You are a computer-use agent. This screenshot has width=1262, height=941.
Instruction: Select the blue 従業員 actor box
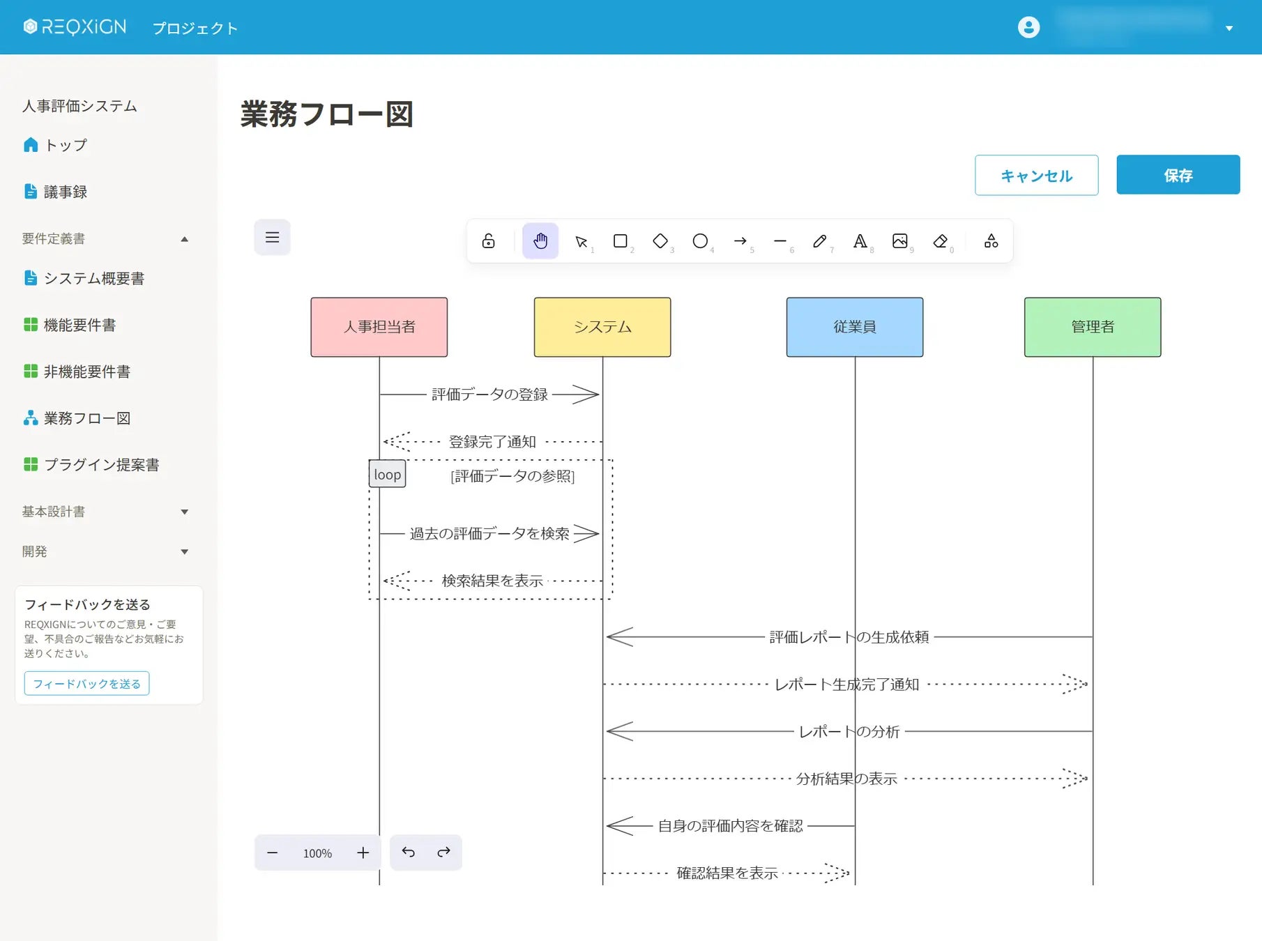tap(855, 327)
